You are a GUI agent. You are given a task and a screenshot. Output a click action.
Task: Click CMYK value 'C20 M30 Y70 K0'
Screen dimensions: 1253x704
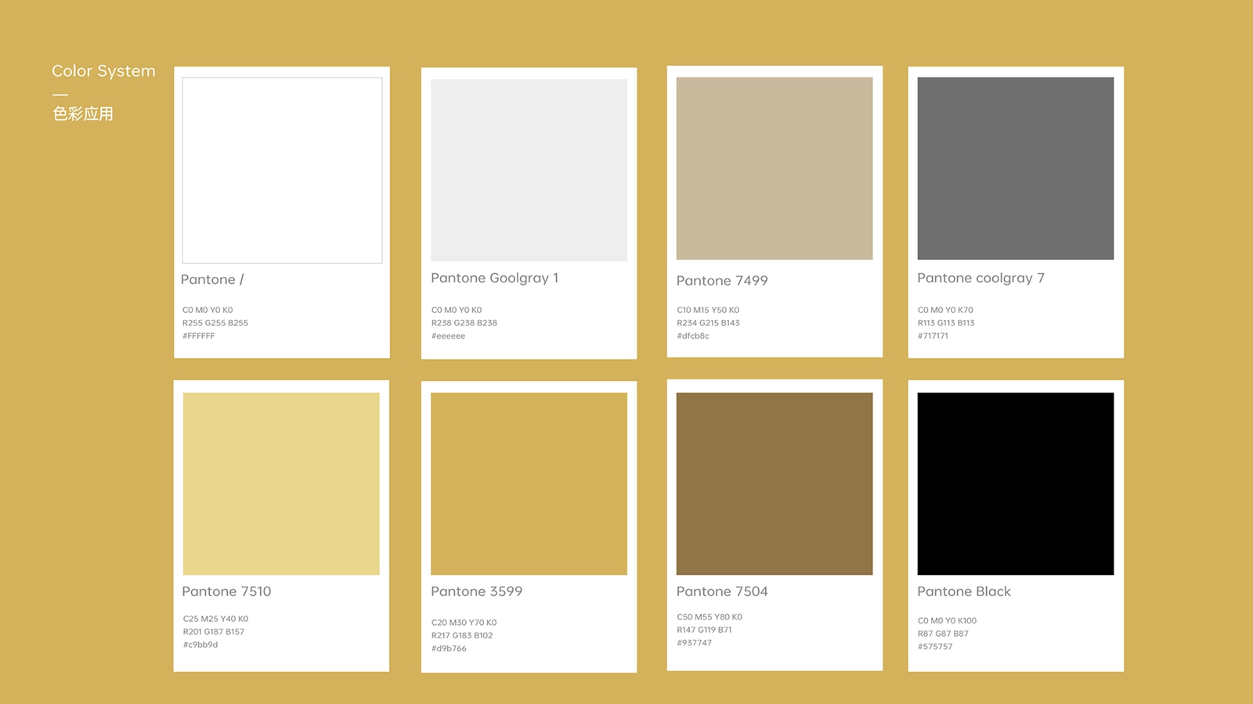[464, 623]
